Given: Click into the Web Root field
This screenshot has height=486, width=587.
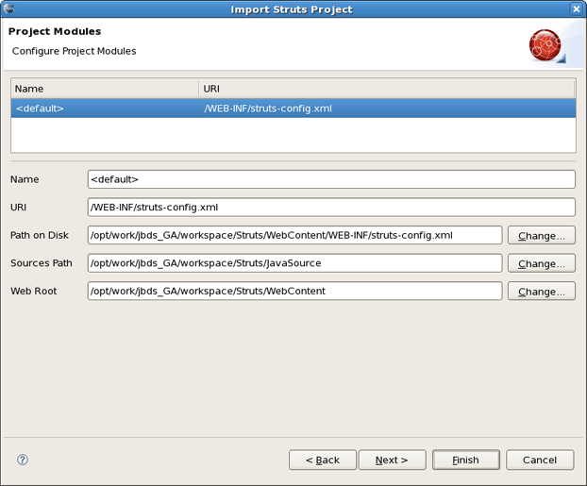Looking at the screenshot, I should click(x=294, y=292).
